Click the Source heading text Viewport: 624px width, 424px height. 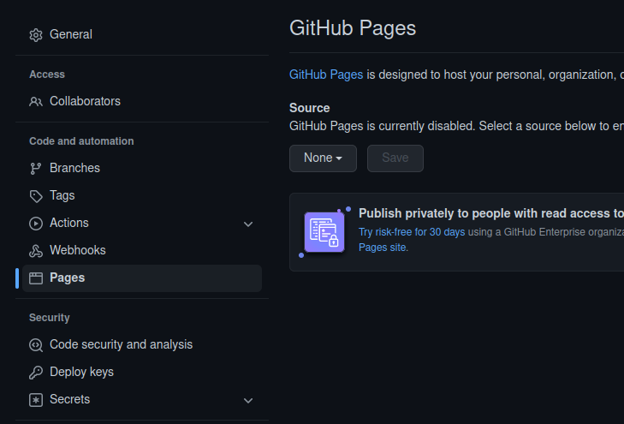(309, 108)
